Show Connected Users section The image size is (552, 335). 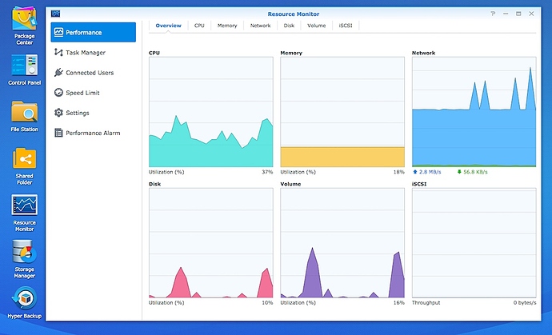tap(94, 73)
